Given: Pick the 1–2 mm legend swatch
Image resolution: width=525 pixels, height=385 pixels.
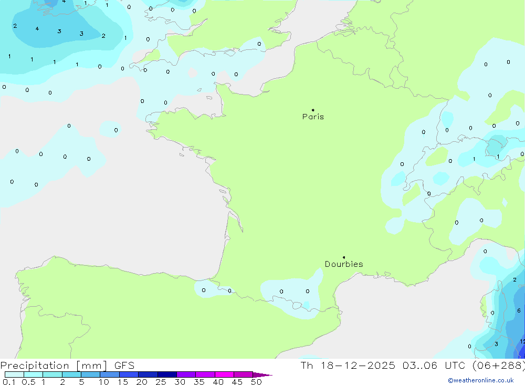Looking at the screenshot, I should pos(52,374).
